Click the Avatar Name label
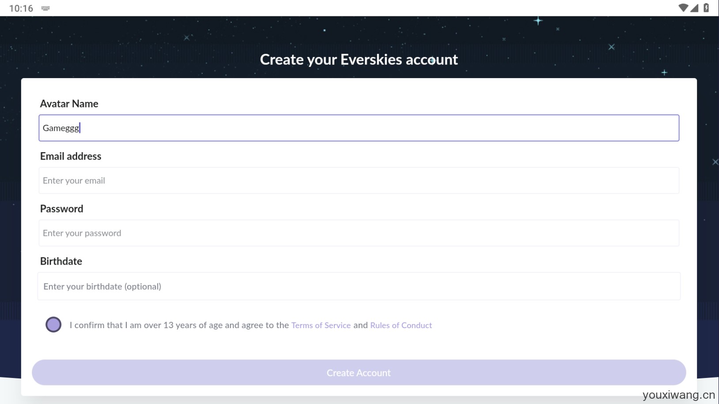This screenshot has height=404, width=719. [69, 104]
